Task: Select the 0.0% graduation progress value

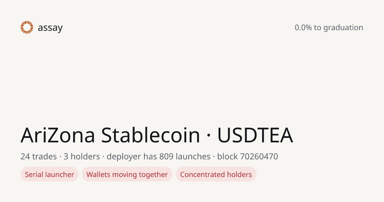Action: point(303,28)
